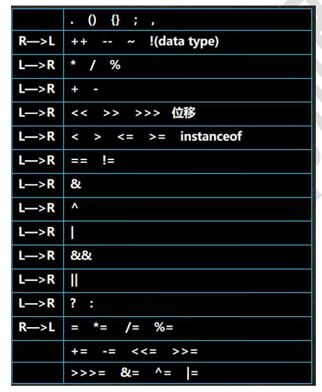Click the single | bitwise OR operator
Viewport: 322px width, 392px height.
click(72, 233)
